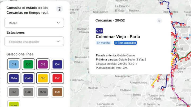
Task: Toggle line C-7
Action: coord(57,78)
